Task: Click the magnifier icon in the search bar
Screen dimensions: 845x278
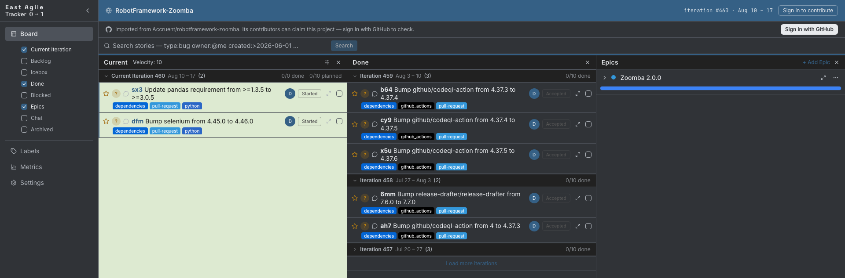Action: pos(107,46)
